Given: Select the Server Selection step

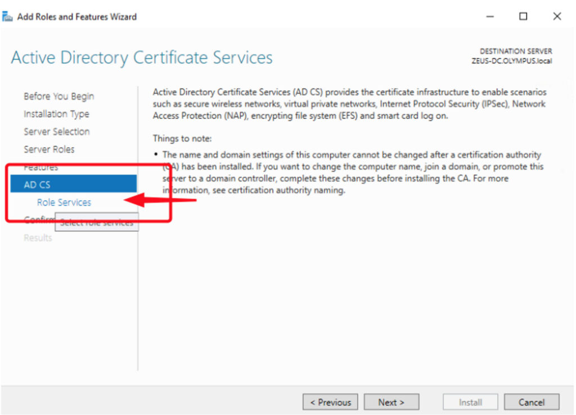Looking at the screenshot, I should (56, 132).
